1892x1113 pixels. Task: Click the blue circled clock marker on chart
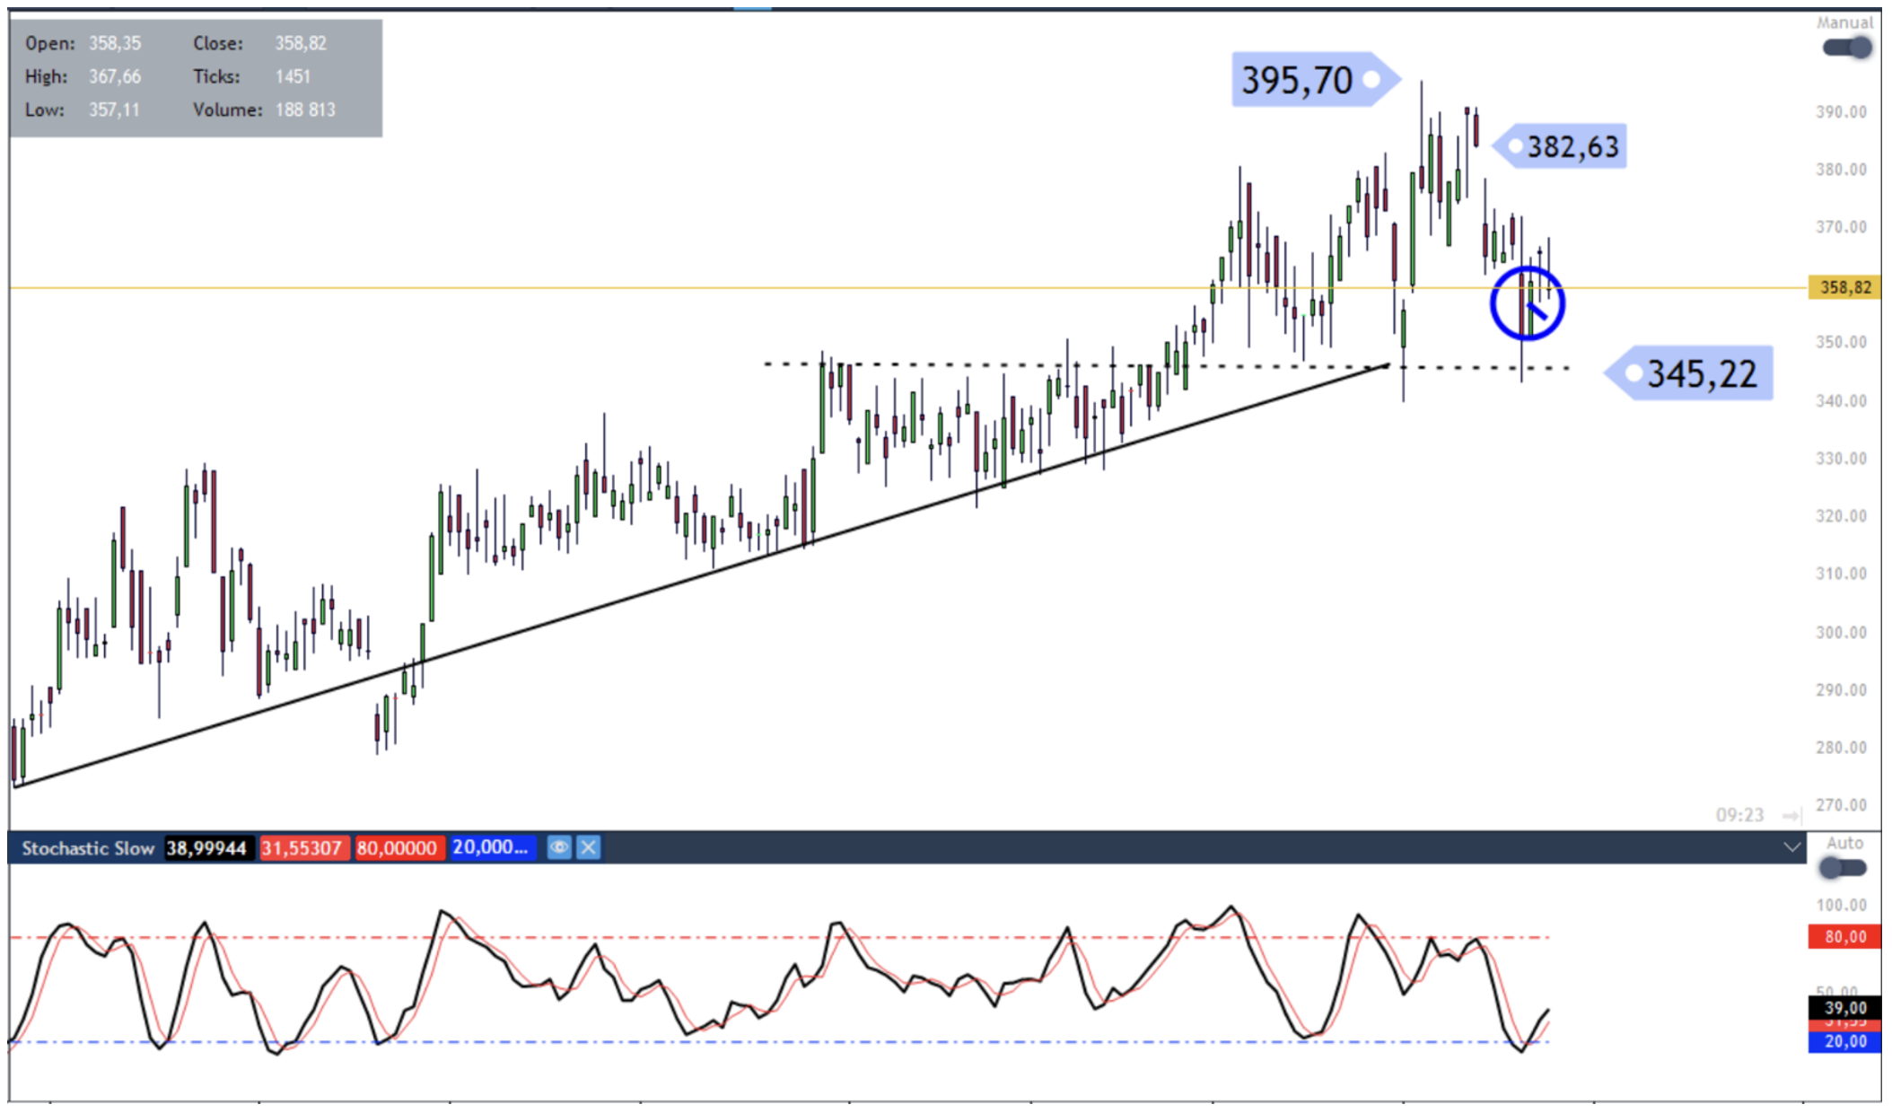click(x=1528, y=304)
